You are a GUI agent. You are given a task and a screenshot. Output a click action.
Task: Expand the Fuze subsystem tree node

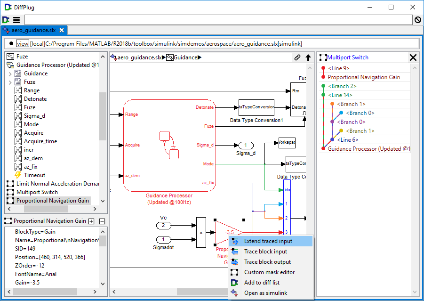[10, 82]
